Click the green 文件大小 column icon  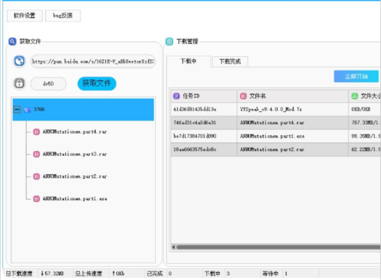[x=355, y=96]
